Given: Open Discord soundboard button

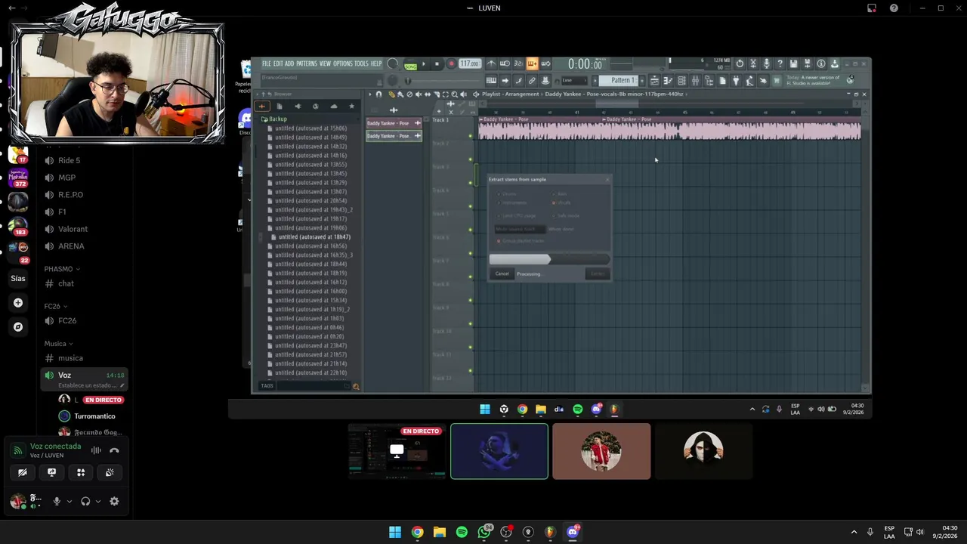Looking at the screenshot, I should 110,472.
